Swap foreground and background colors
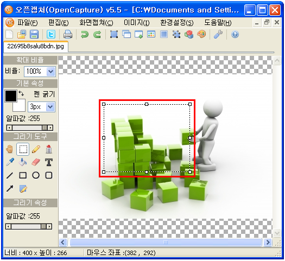Viewport: 285px width, 261px height. (21, 93)
